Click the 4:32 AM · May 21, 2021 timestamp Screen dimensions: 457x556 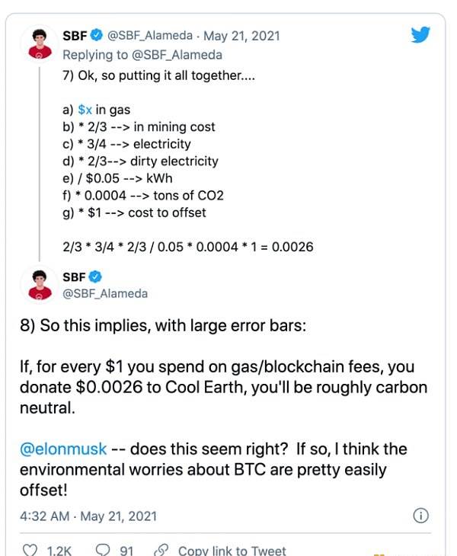tap(88, 516)
